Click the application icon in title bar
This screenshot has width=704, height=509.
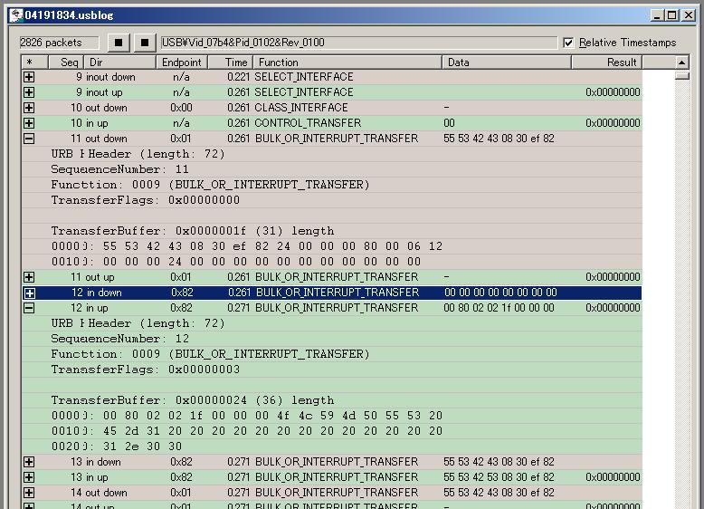[x=15, y=14]
